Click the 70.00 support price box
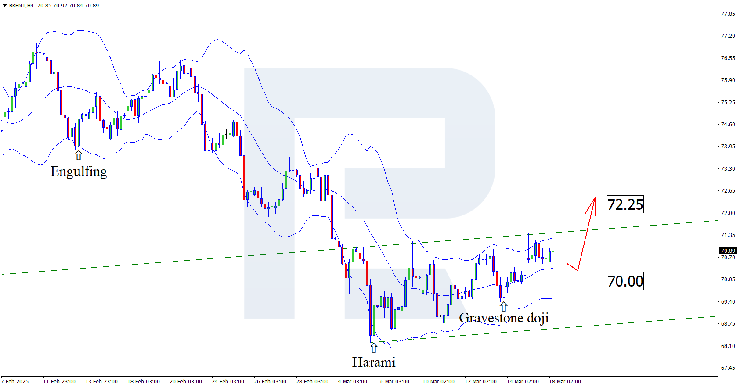This screenshot has height=387, width=740. pos(625,281)
